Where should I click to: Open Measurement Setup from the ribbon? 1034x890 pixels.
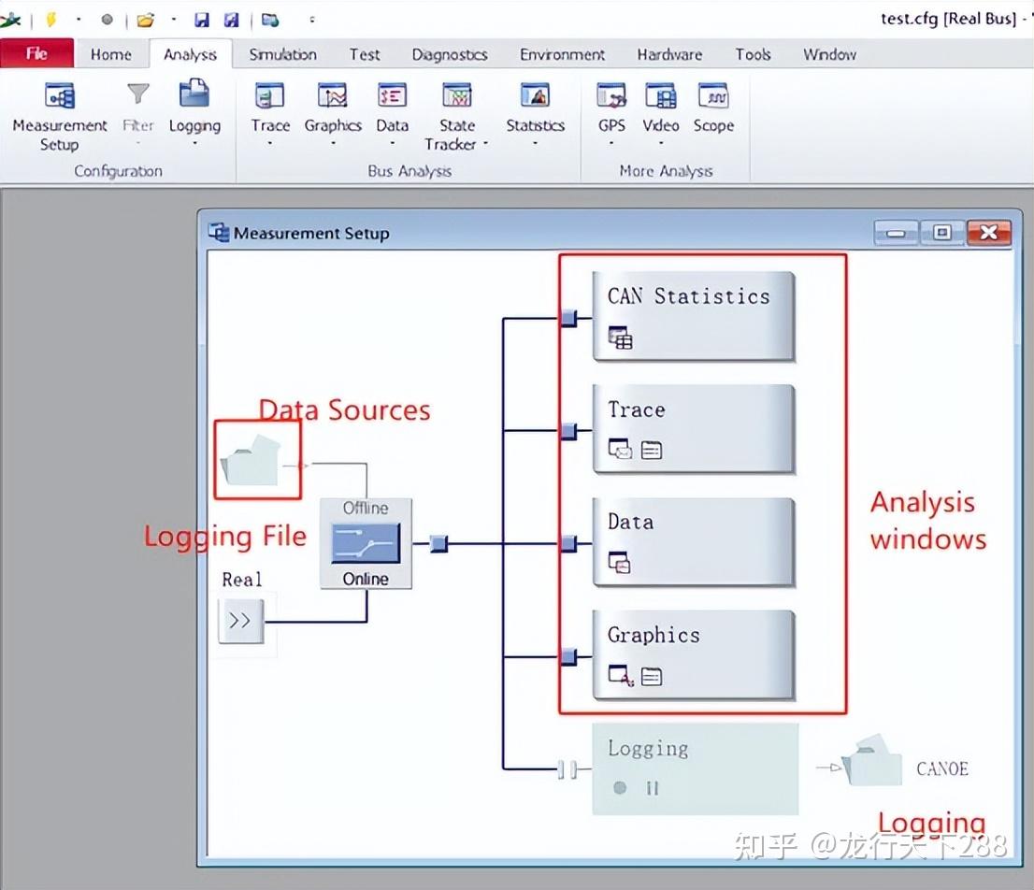59,116
